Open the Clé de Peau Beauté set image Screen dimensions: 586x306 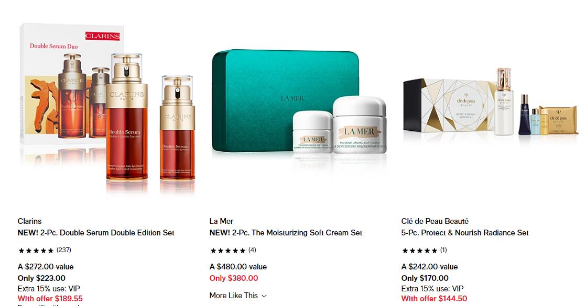point(490,104)
